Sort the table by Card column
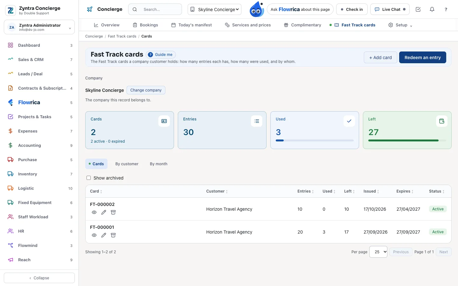The width and height of the screenshot is (458, 286). (x=96, y=191)
